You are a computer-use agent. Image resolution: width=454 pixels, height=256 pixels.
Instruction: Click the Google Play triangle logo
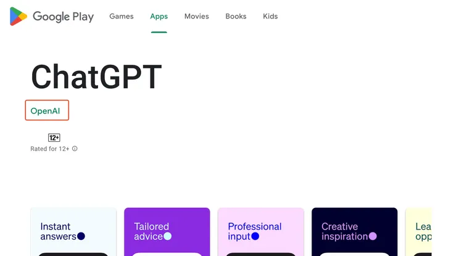coord(19,17)
